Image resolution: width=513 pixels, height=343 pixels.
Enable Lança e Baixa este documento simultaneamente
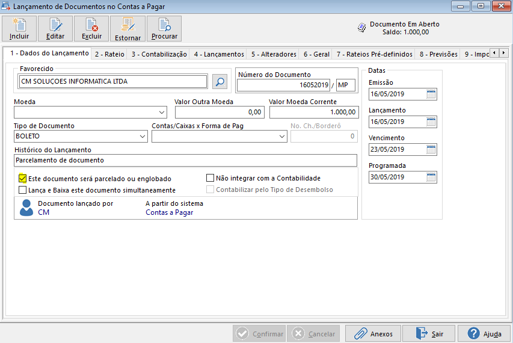[x=23, y=190]
